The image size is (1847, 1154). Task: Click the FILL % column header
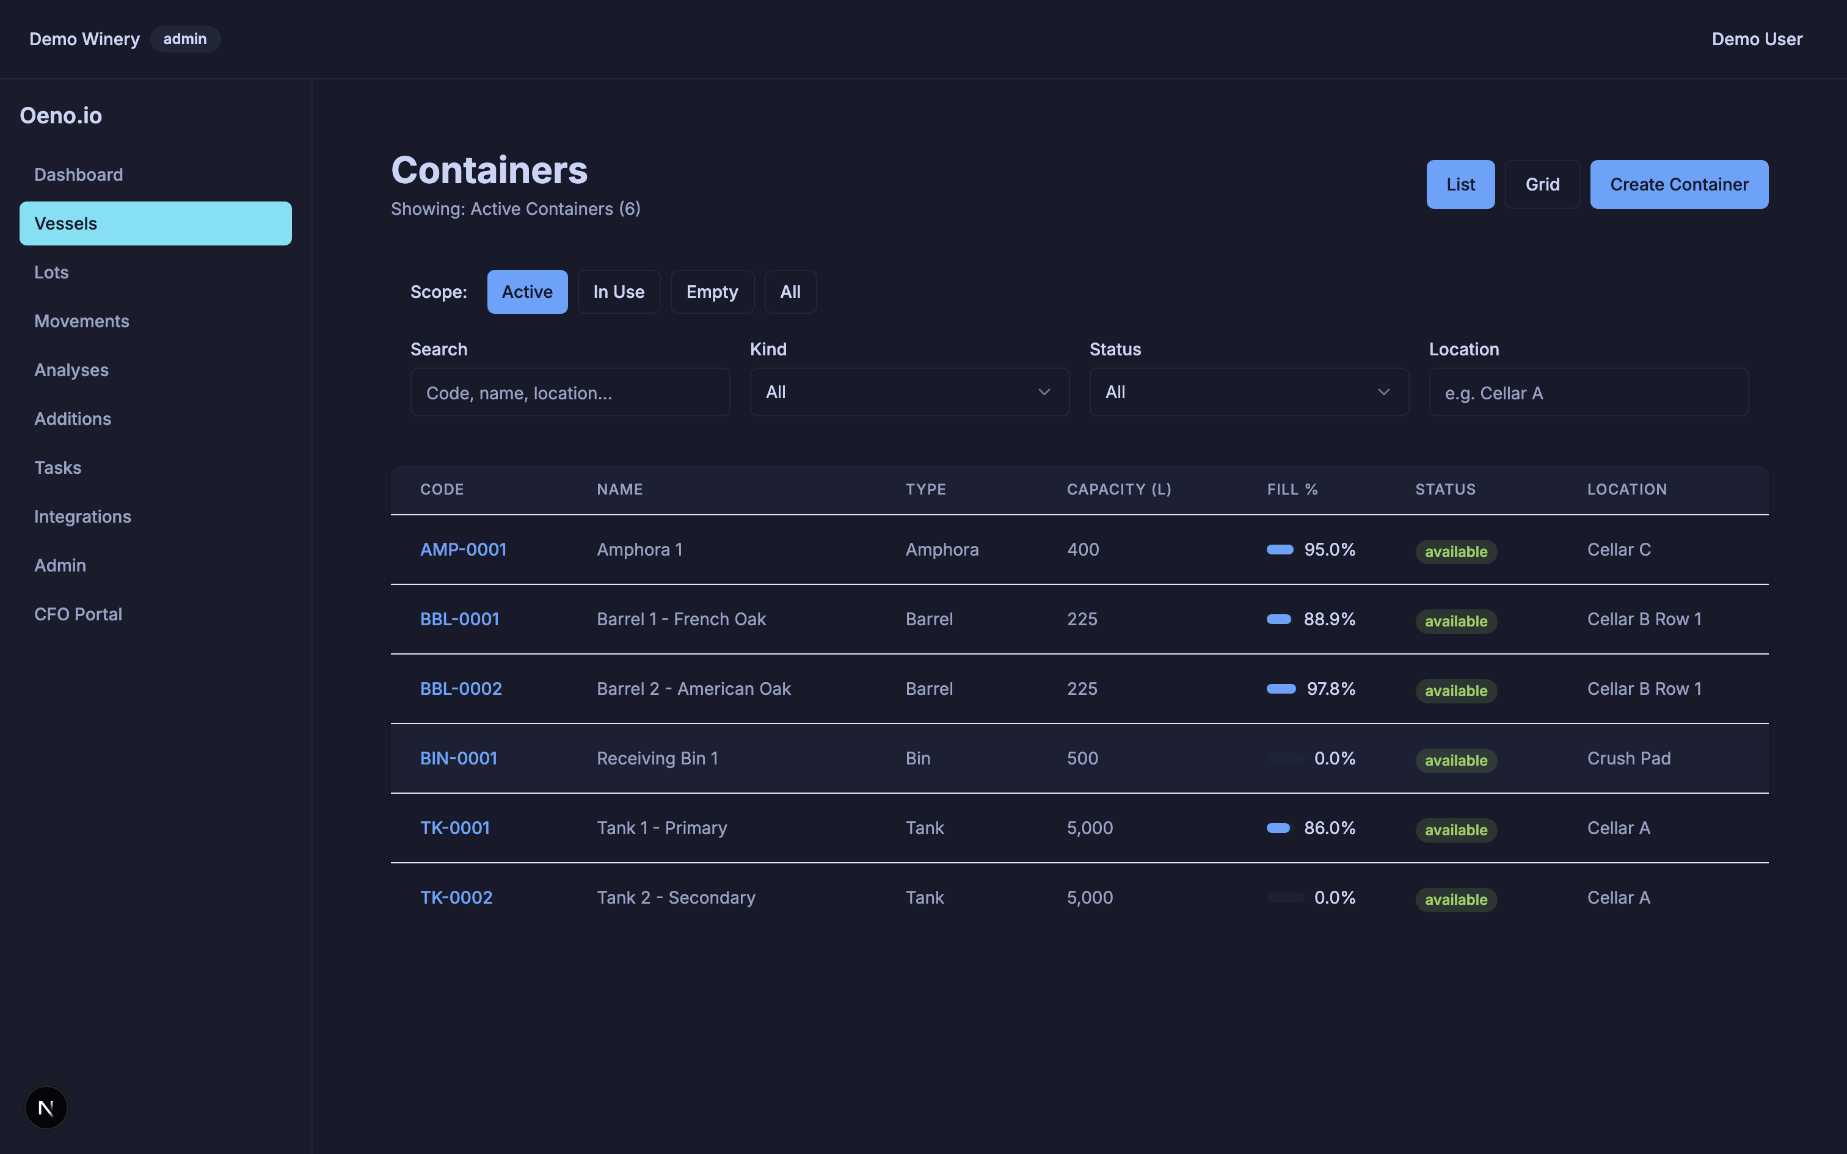point(1292,489)
